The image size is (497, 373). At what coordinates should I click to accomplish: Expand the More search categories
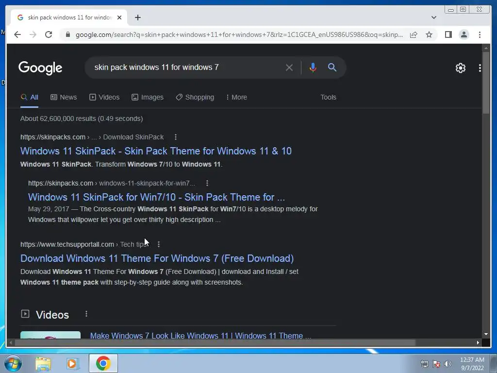tap(236, 97)
